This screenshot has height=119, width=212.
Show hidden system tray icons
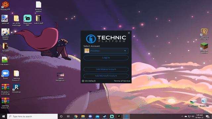(x=182, y=116)
